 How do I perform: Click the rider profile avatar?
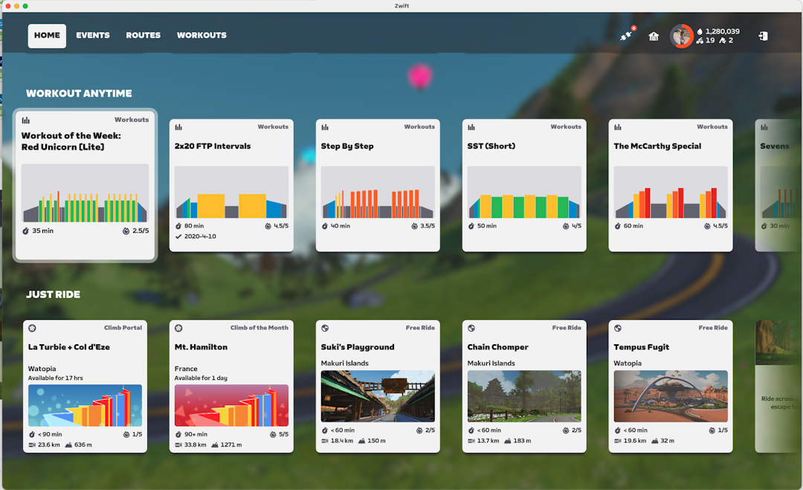(682, 36)
